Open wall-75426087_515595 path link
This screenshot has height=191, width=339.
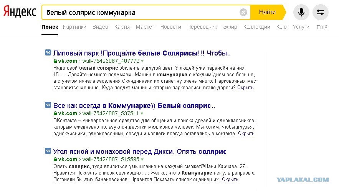click(111, 159)
